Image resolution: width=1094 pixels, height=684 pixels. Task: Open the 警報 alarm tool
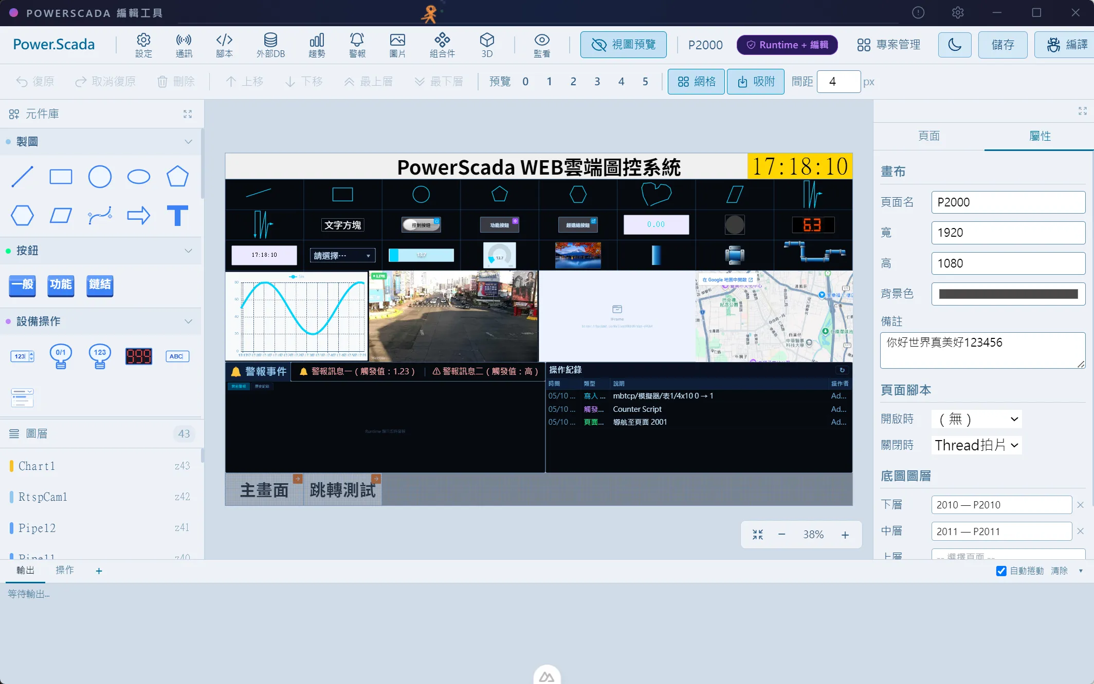(357, 45)
